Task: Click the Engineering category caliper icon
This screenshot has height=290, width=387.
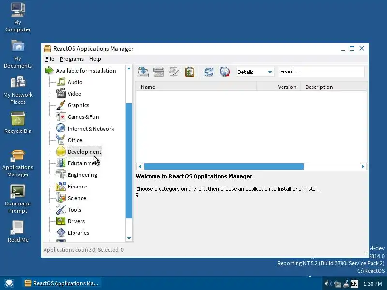Action: (61, 174)
